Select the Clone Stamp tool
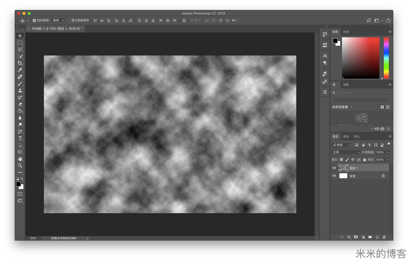The width and height of the screenshot is (408, 260). pos(20,91)
